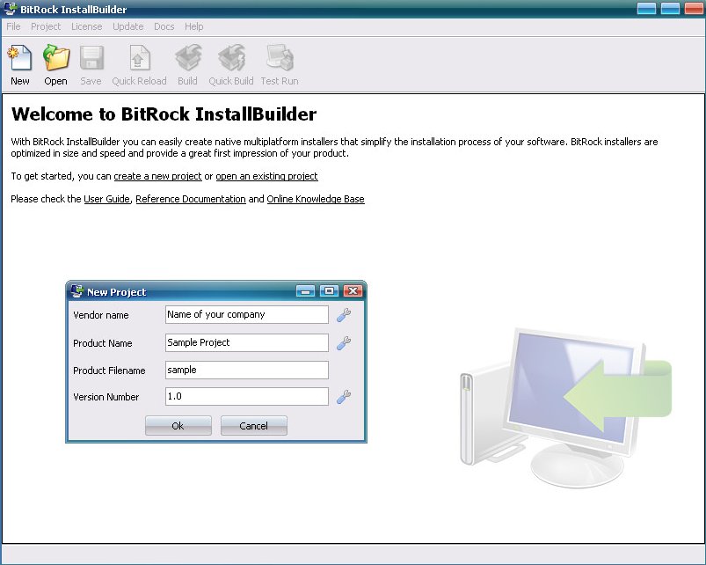
Task: Minimize the New Project dialog
Action: [x=305, y=291]
